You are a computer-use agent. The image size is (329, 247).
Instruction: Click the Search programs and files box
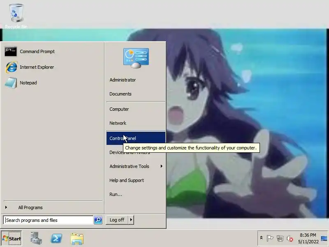coord(48,220)
